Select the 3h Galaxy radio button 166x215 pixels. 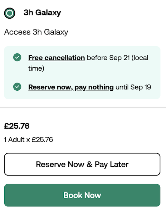pos(10,13)
